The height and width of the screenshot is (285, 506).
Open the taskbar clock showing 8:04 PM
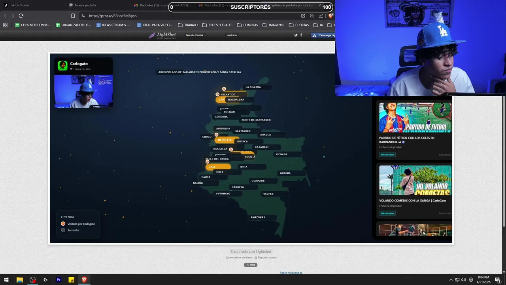coord(483,279)
